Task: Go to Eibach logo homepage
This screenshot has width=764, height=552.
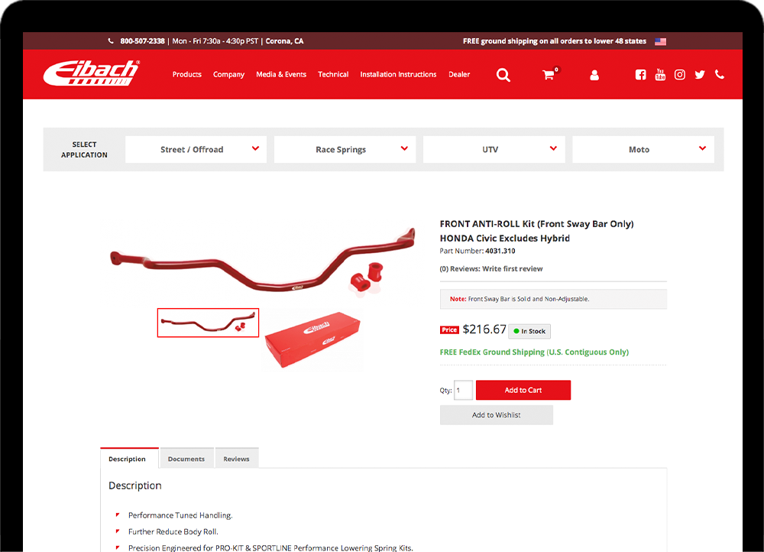Action: [92, 73]
